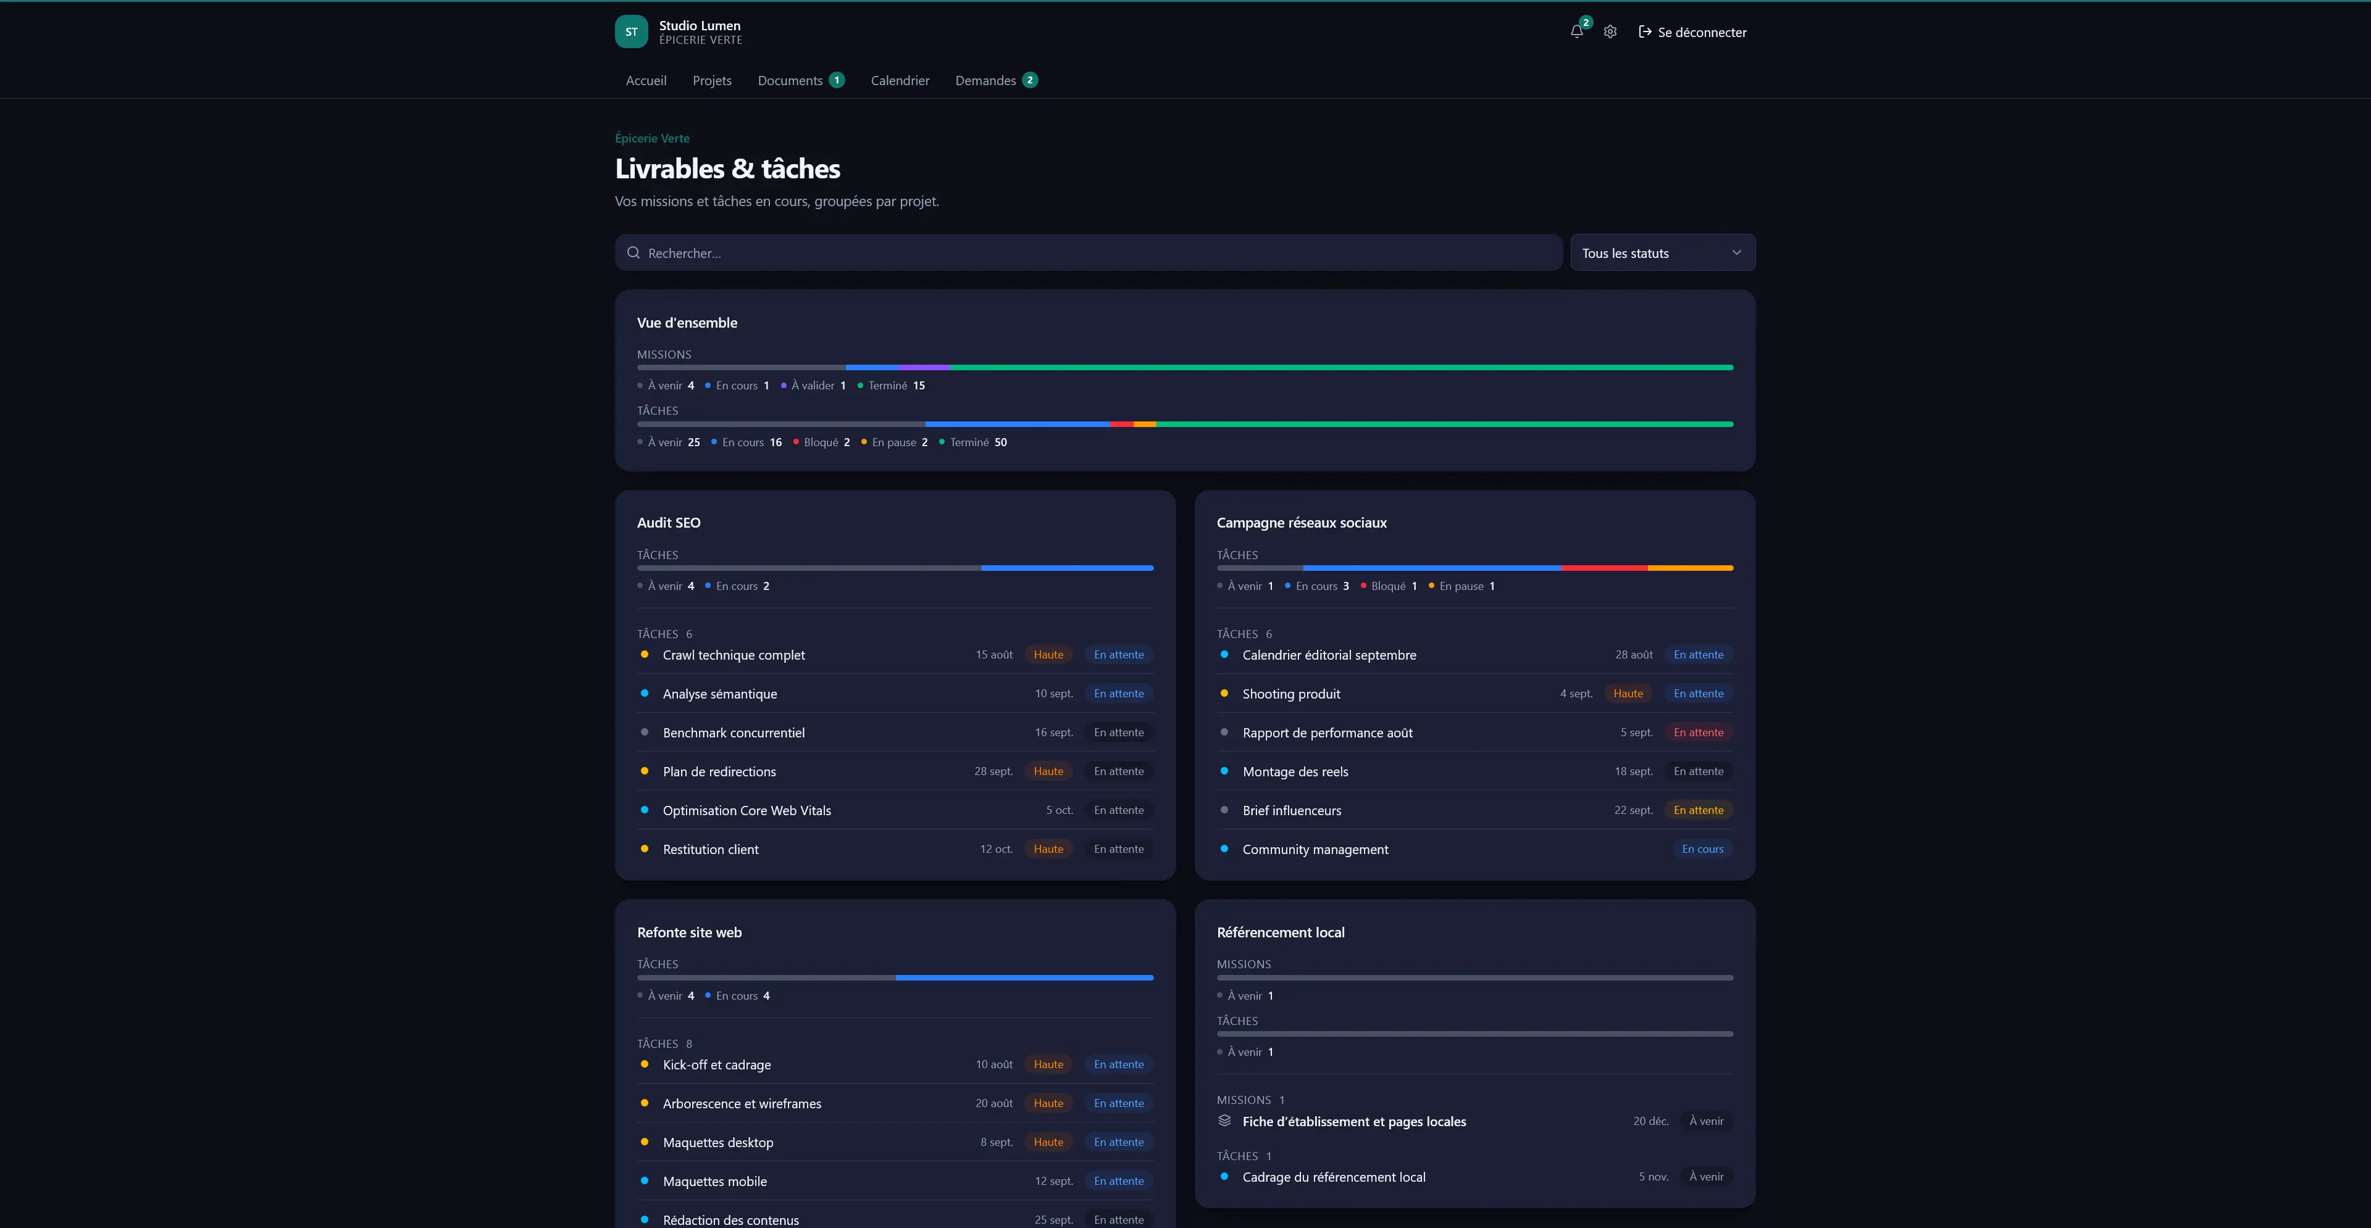Click the stacked layers icon beside Fiche d'établissement
Image resolution: width=2371 pixels, height=1228 pixels.
click(1224, 1121)
